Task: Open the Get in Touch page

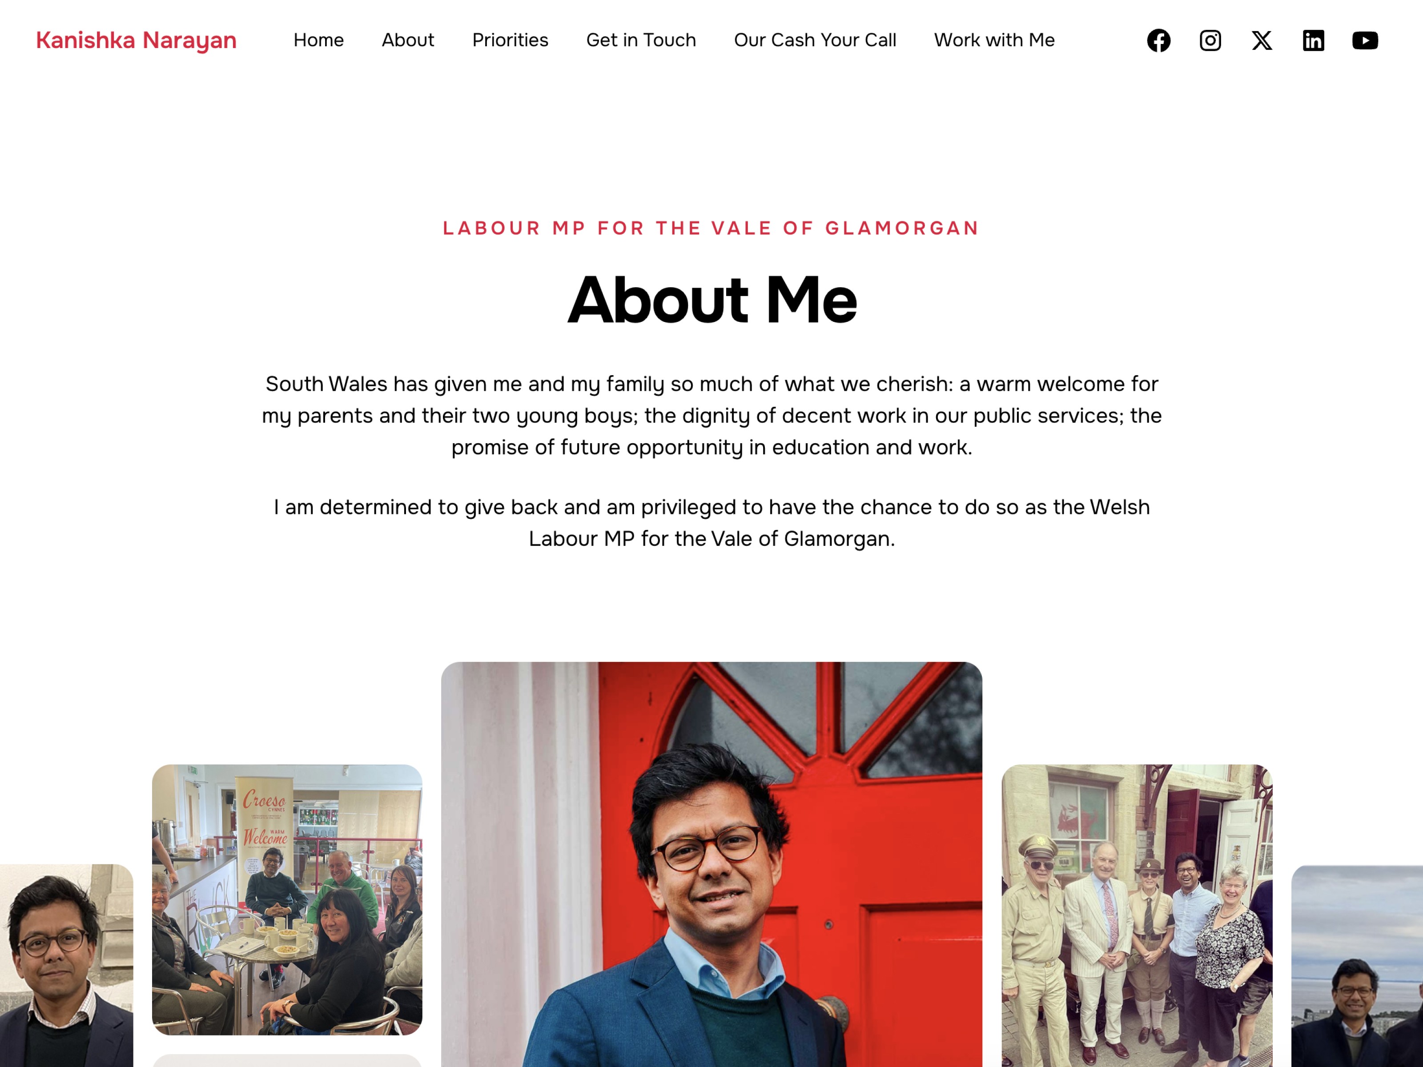Action: (641, 40)
